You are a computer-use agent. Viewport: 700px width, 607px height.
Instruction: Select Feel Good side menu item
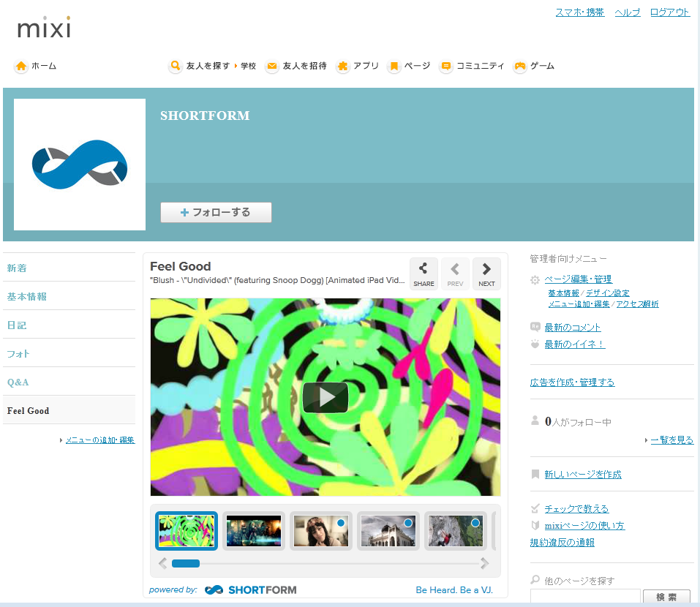[69, 410]
